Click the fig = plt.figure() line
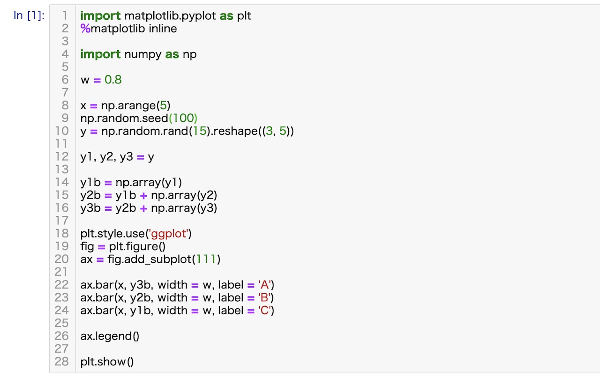600x377 pixels. coord(123,246)
